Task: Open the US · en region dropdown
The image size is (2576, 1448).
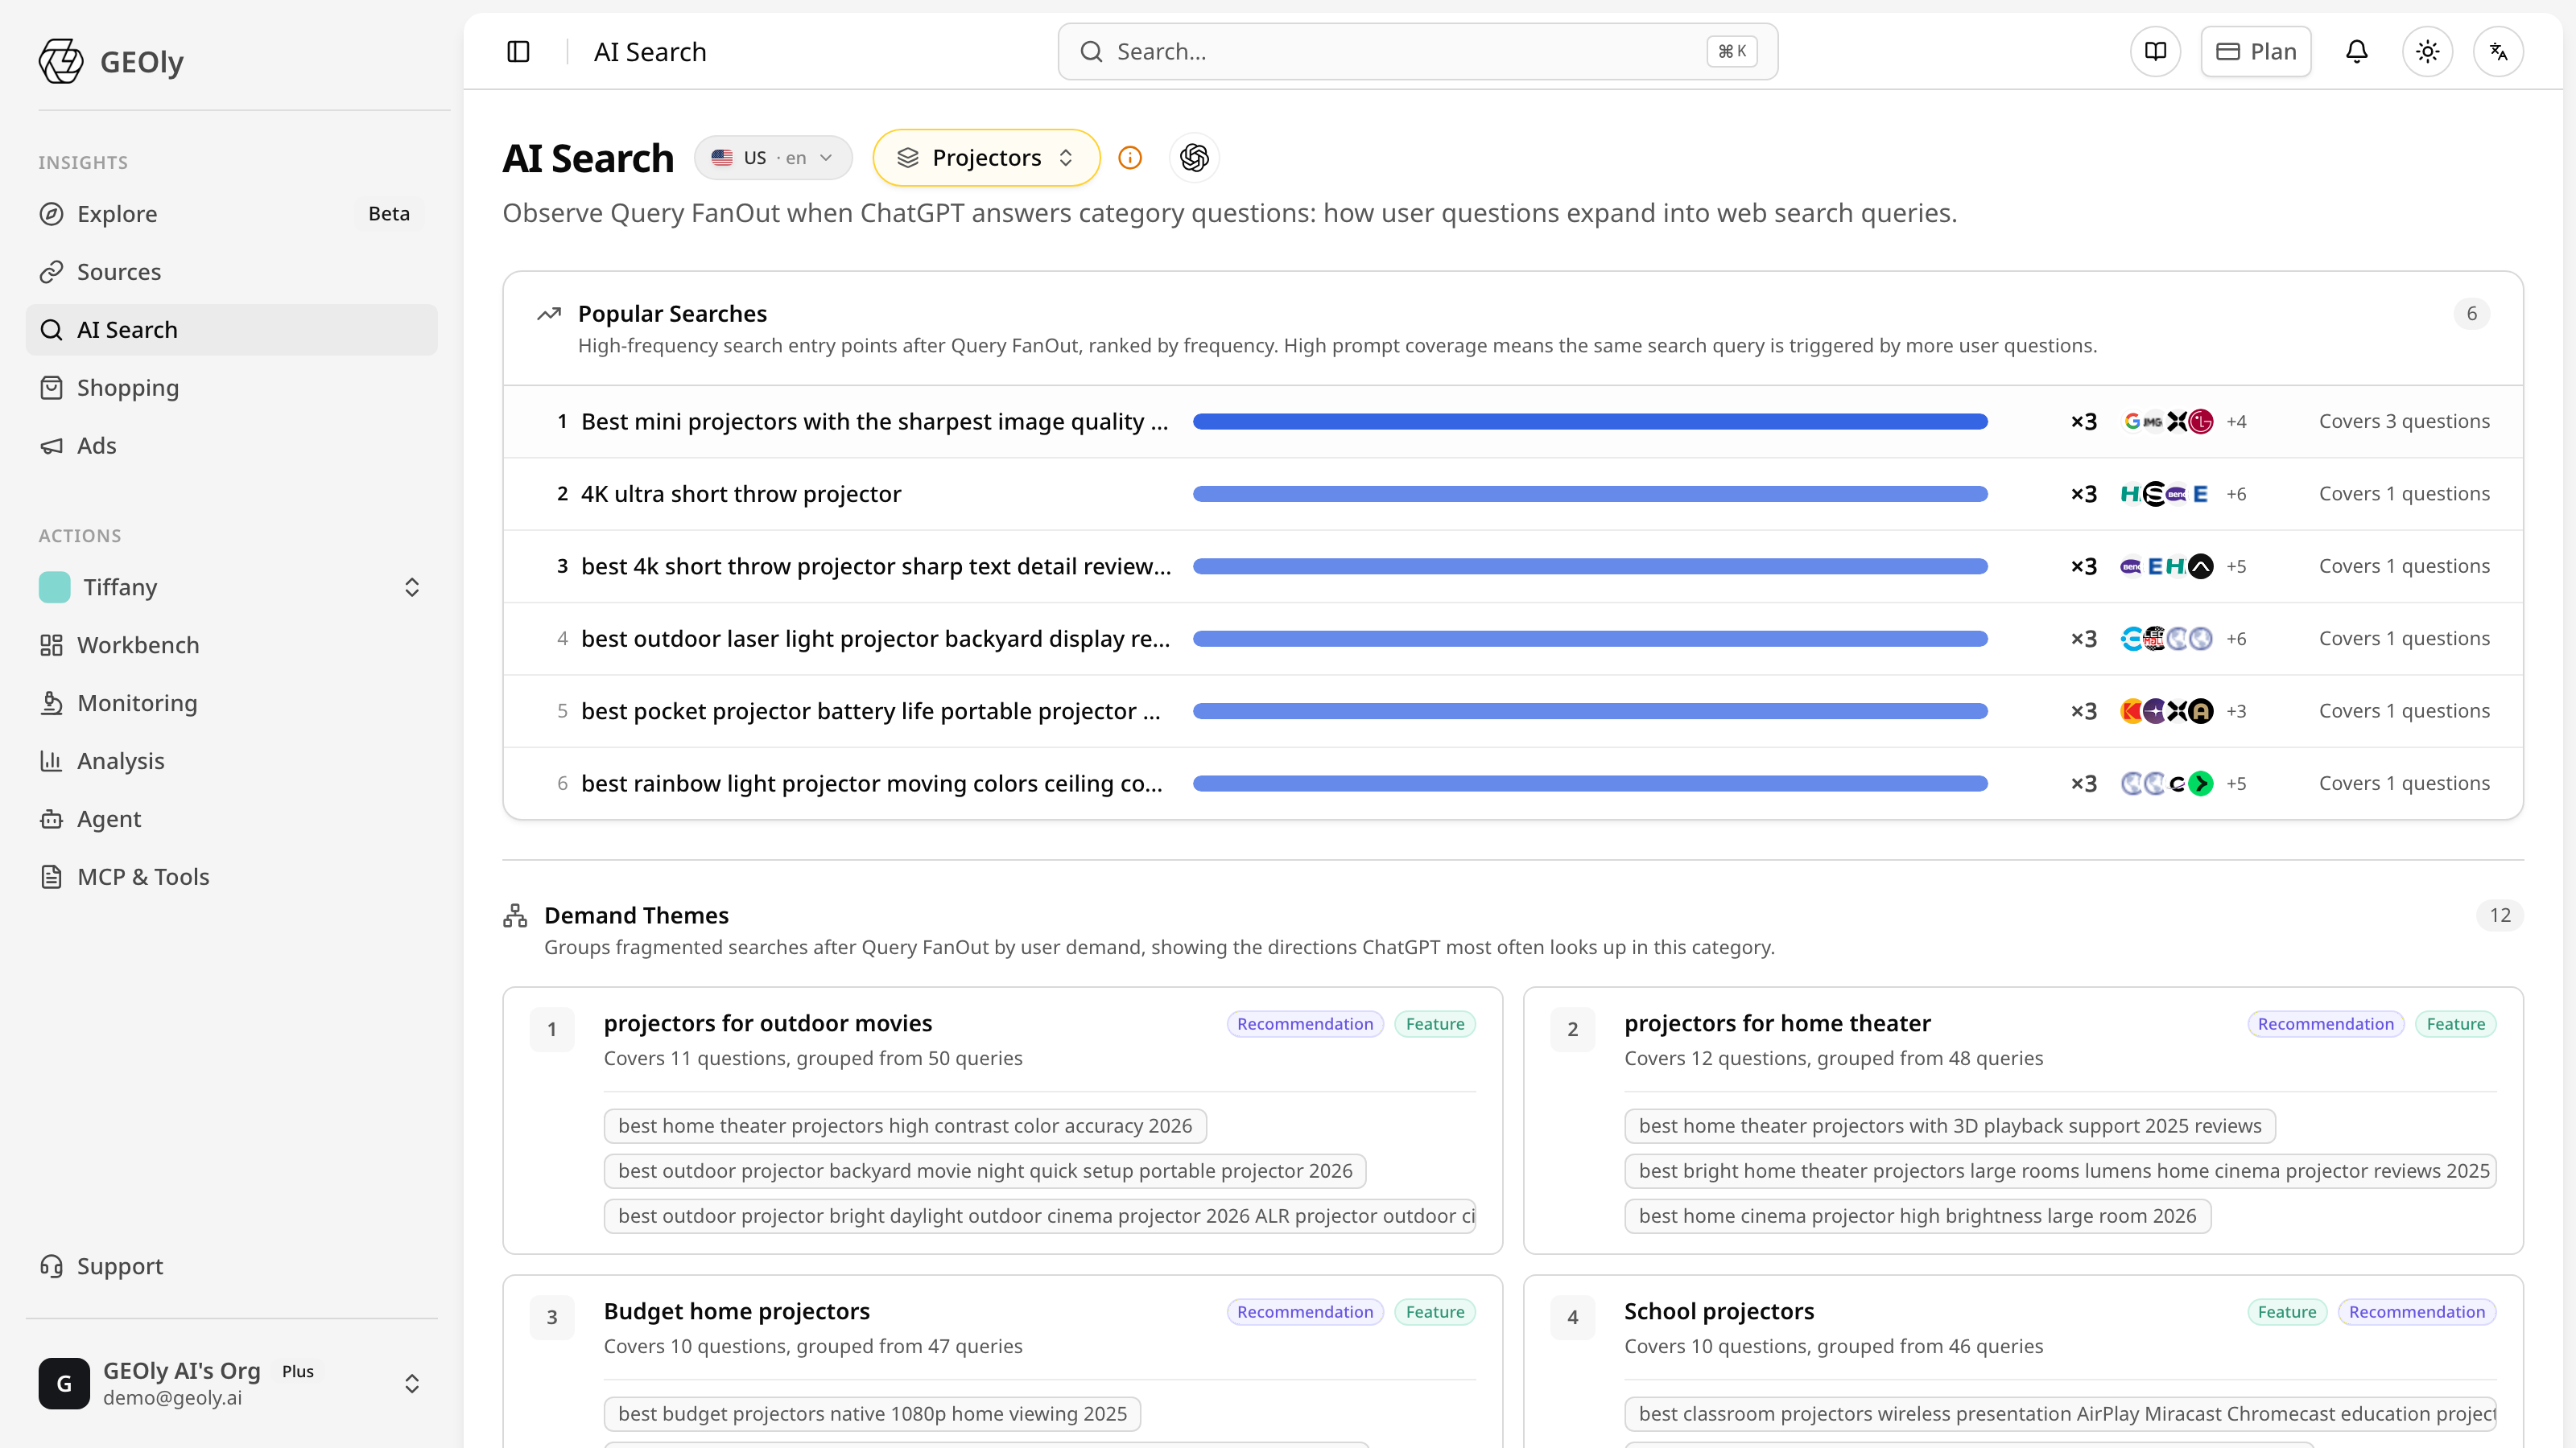Action: click(x=773, y=158)
